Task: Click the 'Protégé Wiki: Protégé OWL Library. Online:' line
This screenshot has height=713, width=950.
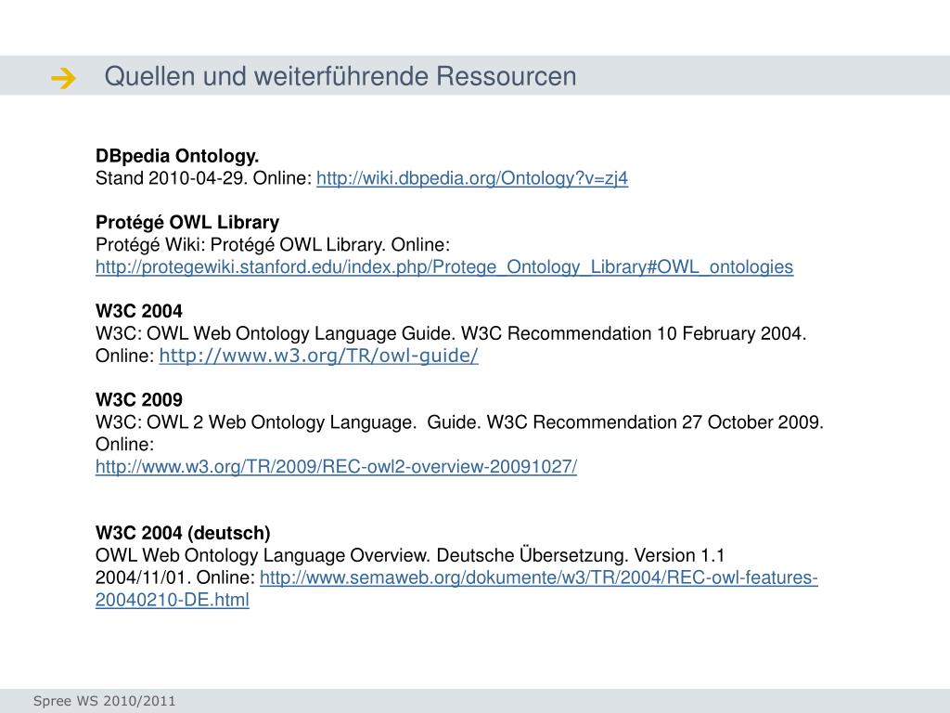Action: [x=273, y=245]
